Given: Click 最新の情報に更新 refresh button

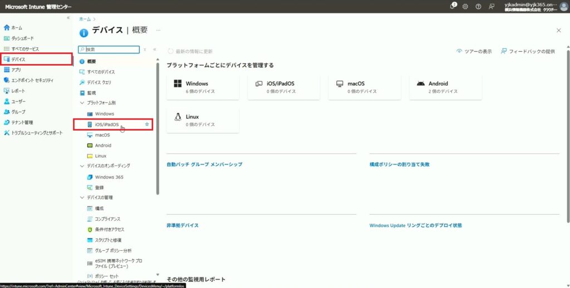Looking at the screenshot, I should point(190,52).
